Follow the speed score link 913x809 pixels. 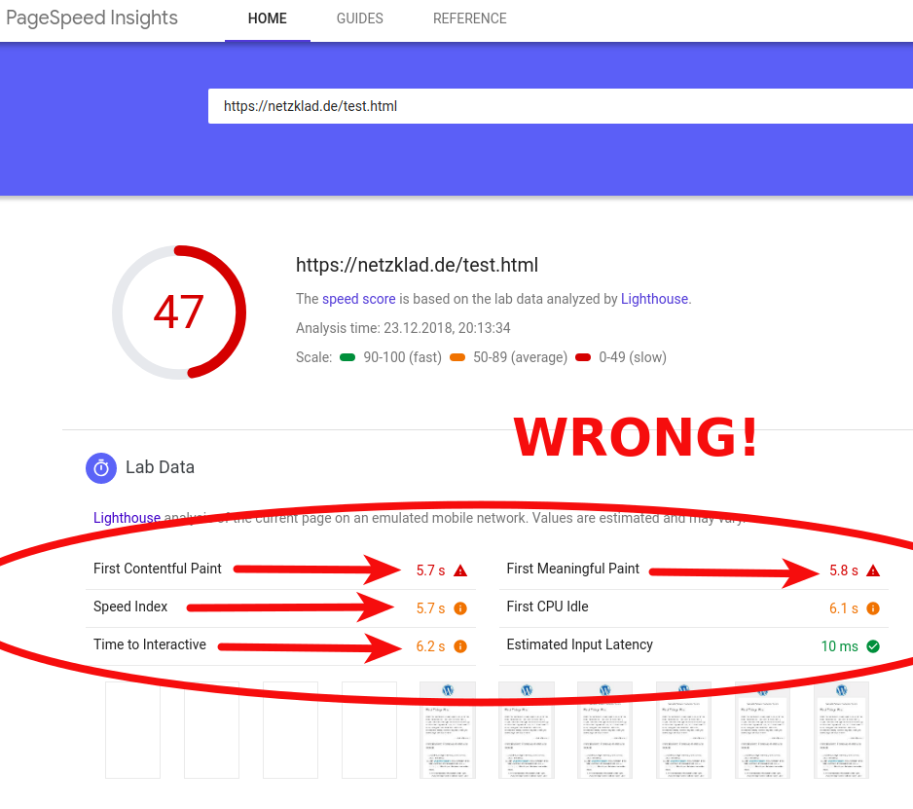point(358,299)
